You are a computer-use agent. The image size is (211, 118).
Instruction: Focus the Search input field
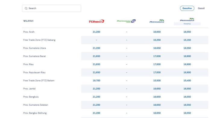click(52, 8)
